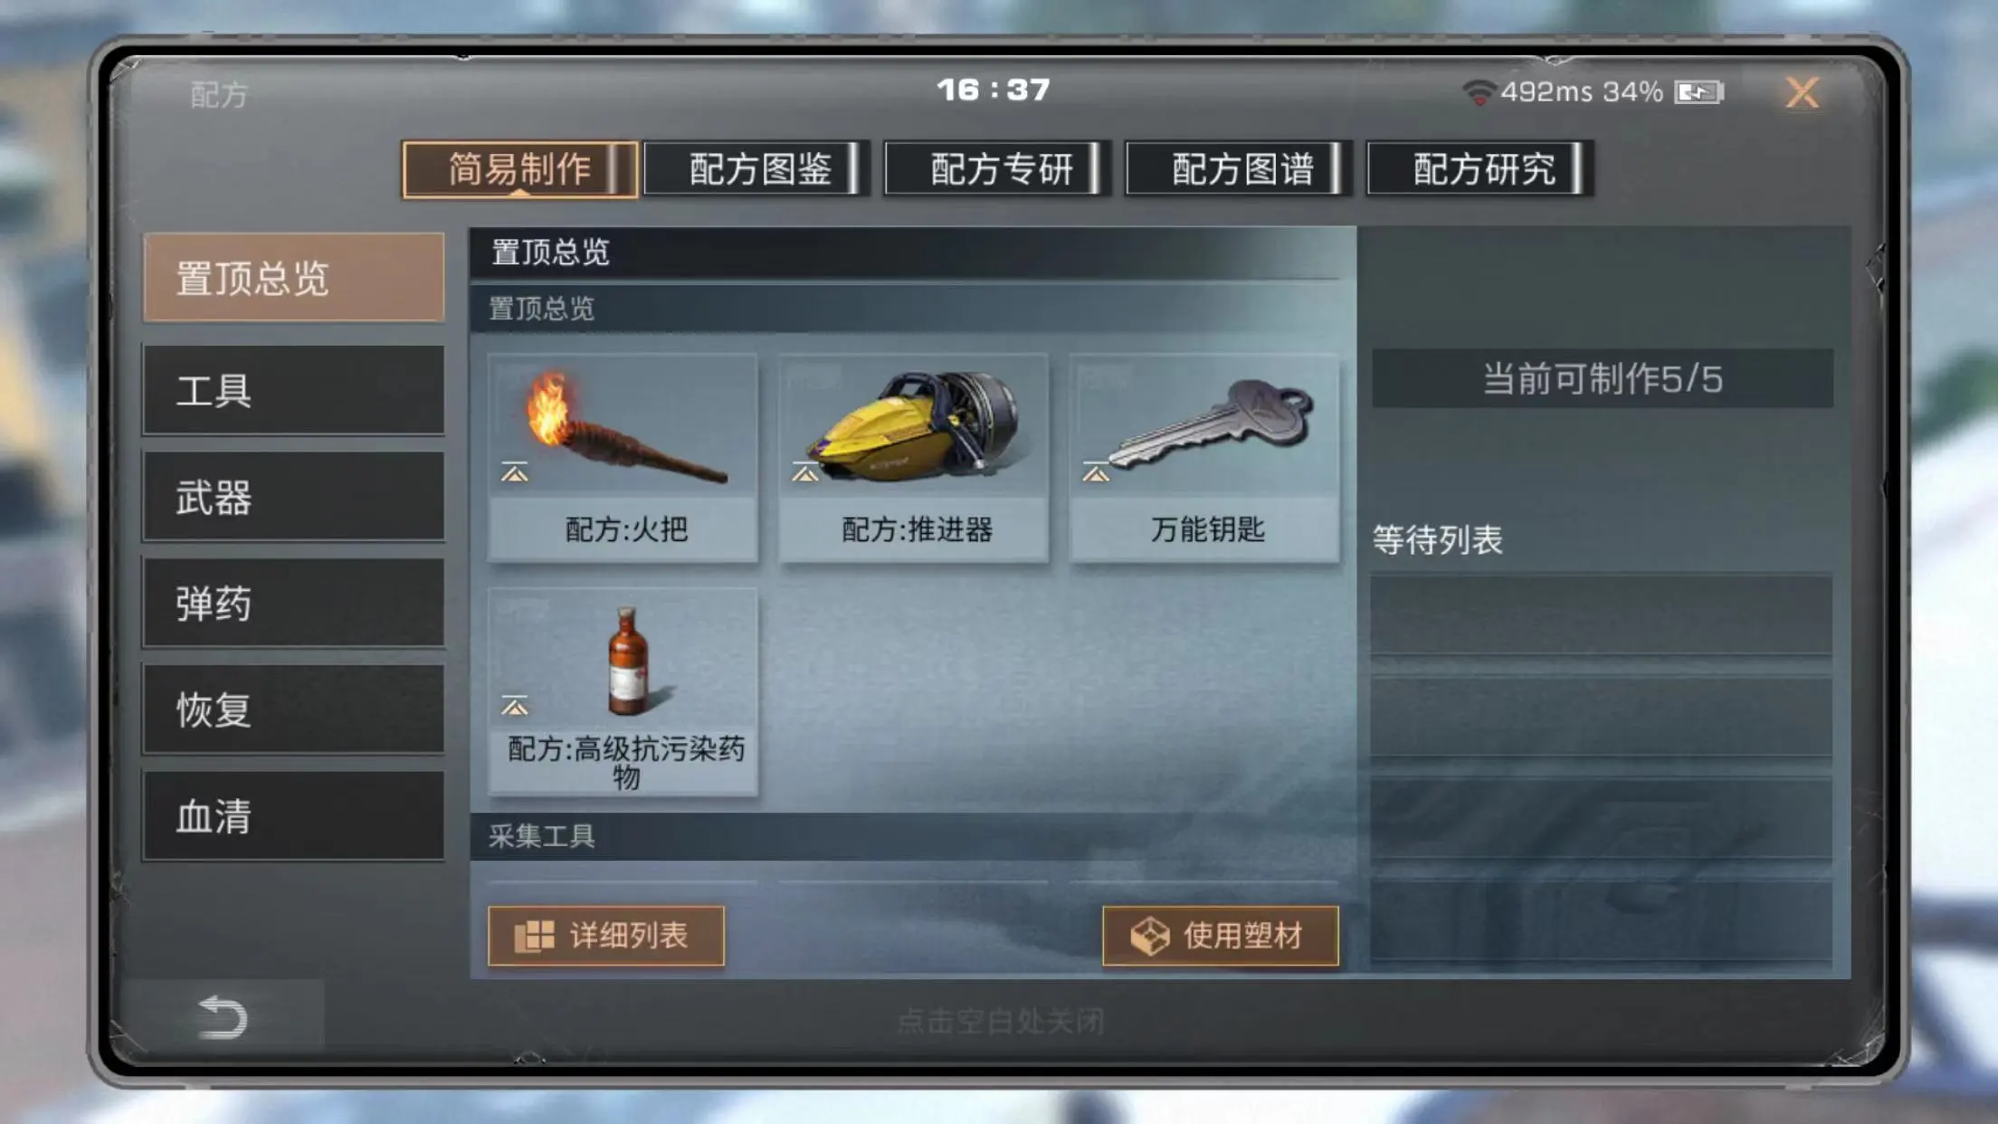
Task: Choose the 万能钥匙 master key item
Action: [1204, 458]
